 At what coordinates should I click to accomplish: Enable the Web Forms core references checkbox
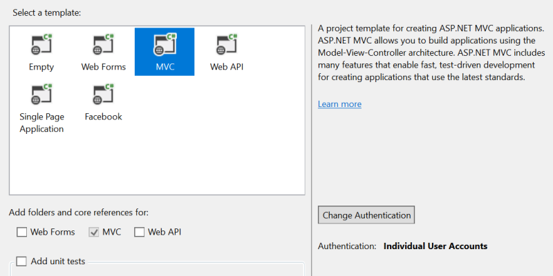pyautogui.click(x=22, y=233)
